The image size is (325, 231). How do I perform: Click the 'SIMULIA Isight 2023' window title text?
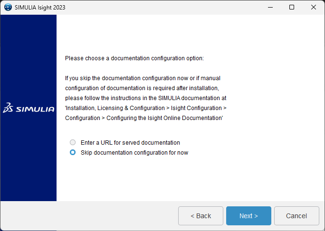(x=40, y=8)
